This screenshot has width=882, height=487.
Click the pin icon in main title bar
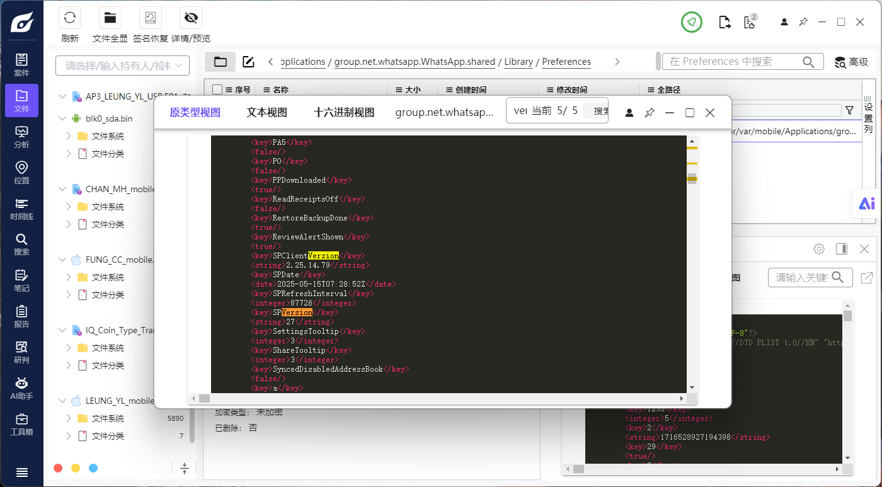pyautogui.click(x=803, y=22)
